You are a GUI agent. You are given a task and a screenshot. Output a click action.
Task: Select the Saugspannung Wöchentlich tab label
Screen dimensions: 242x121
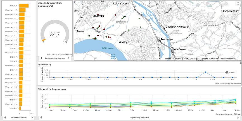139,117
